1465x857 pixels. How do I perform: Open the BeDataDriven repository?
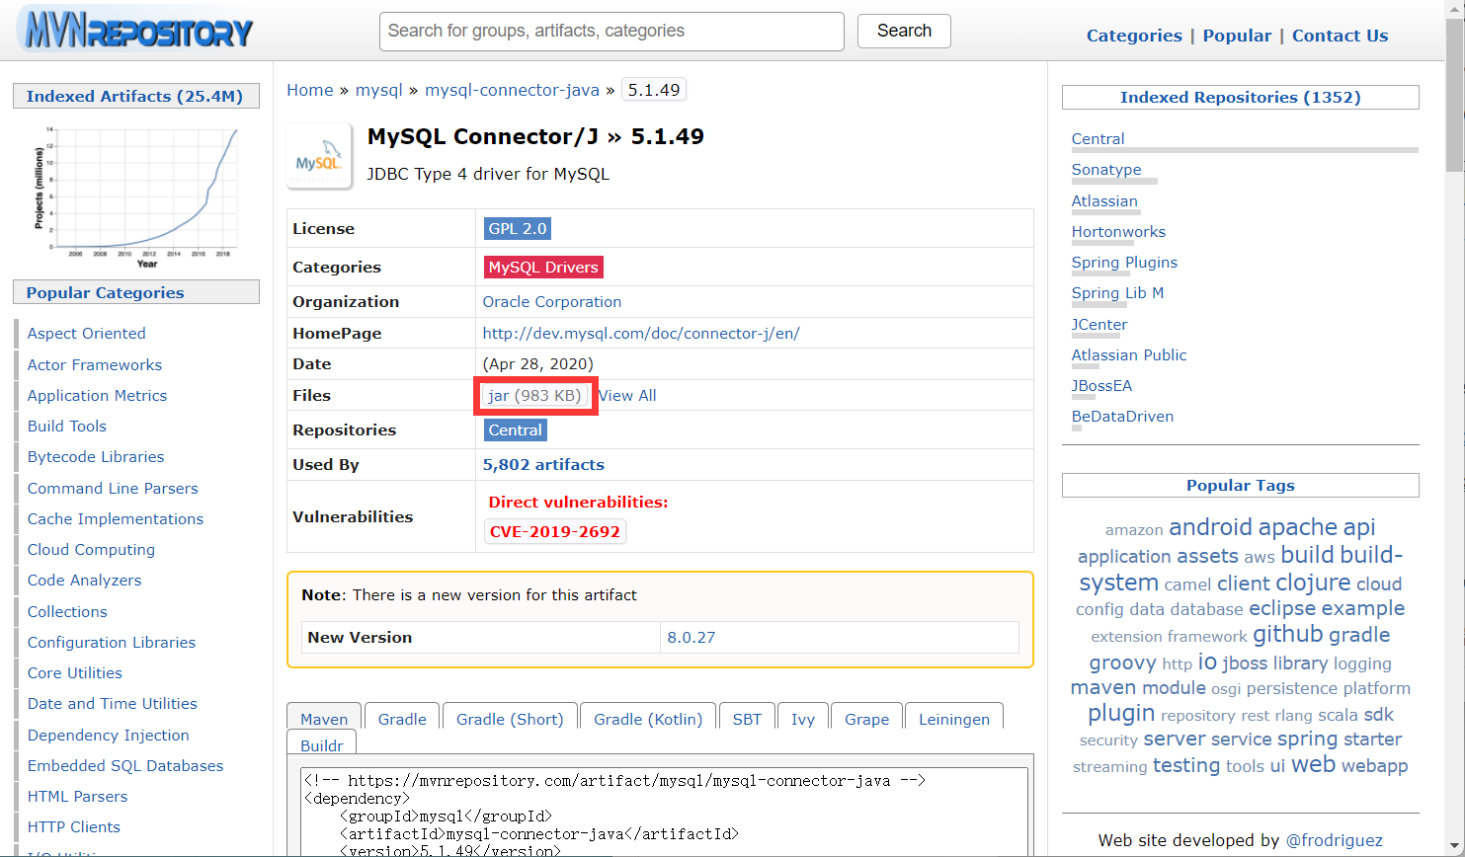point(1122,417)
